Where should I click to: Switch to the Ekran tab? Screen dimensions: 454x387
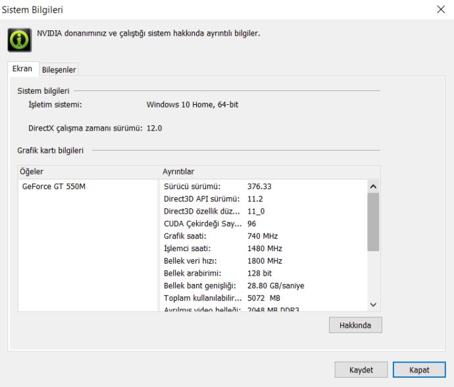[x=22, y=69]
